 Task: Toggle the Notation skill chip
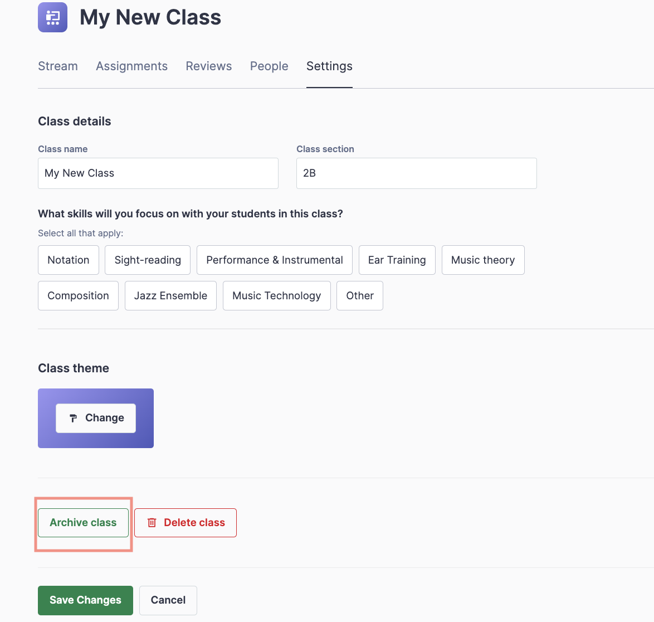click(69, 260)
